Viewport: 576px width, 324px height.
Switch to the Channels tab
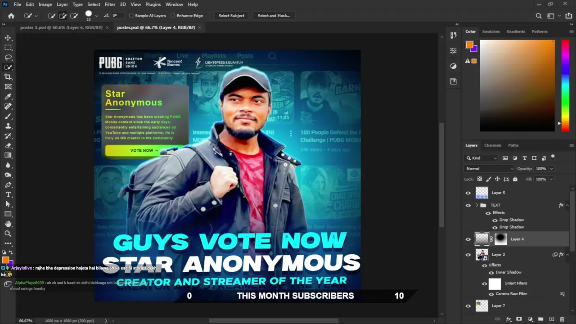(493, 145)
